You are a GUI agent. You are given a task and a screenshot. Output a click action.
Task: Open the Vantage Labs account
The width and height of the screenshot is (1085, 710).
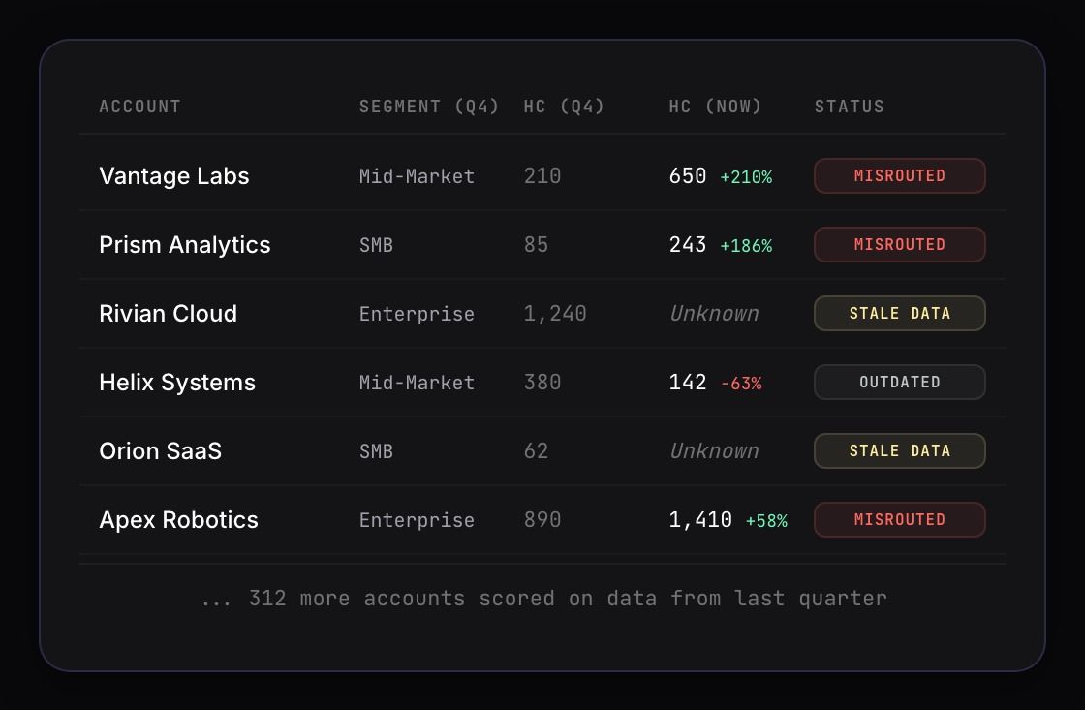pyautogui.click(x=174, y=175)
